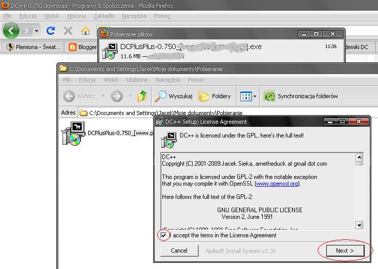Open the Ulubione menu in Explorer
The height and width of the screenshot is (269, 378).
137,80
